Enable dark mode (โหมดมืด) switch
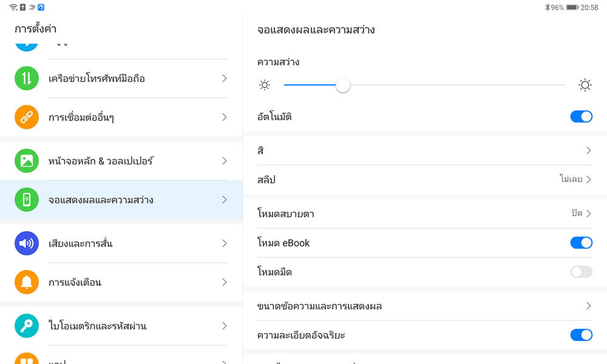 (581, 272)
